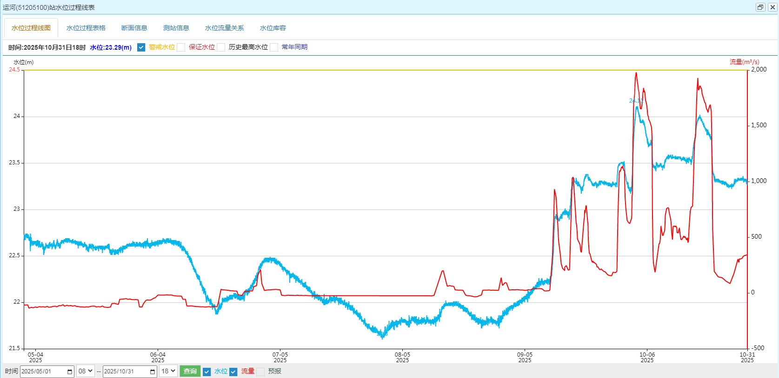Expand the end hour dropdown showing 18

pyautogui.click(x=168, y=371)
